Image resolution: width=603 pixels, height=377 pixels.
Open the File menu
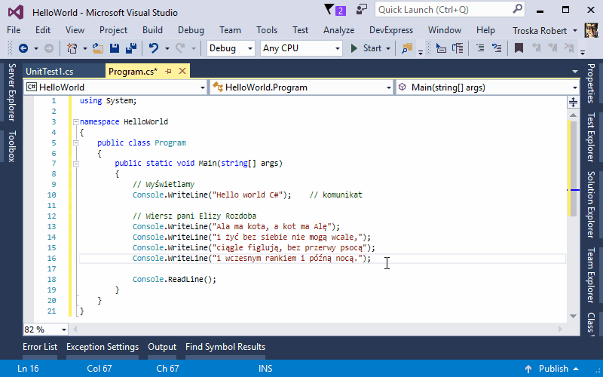(x=14, y=30)
